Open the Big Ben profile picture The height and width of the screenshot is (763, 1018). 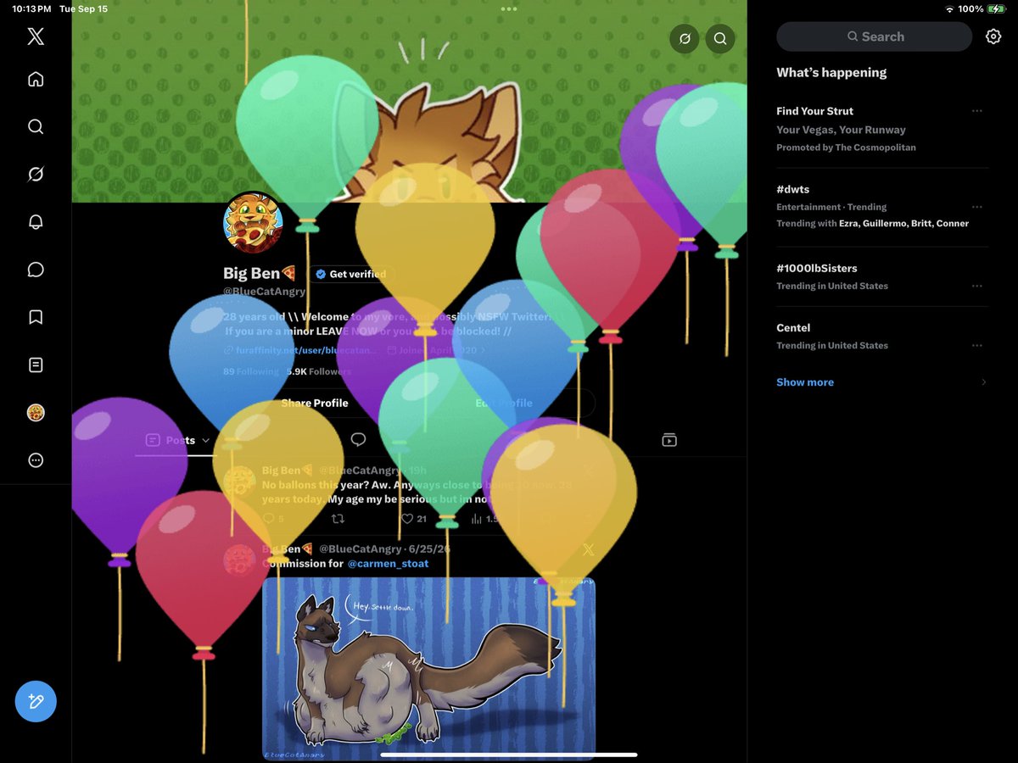click(x=253, y=221)
